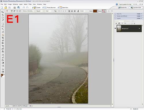The height and width of the screenshot is (110, 144).
Task: Select the Shape tool
Action: 3,66
